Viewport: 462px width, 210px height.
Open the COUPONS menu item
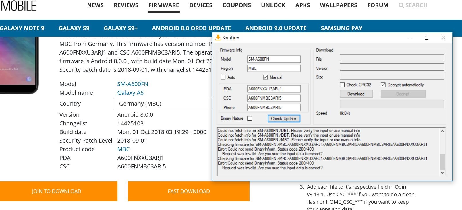click(237, 5)
